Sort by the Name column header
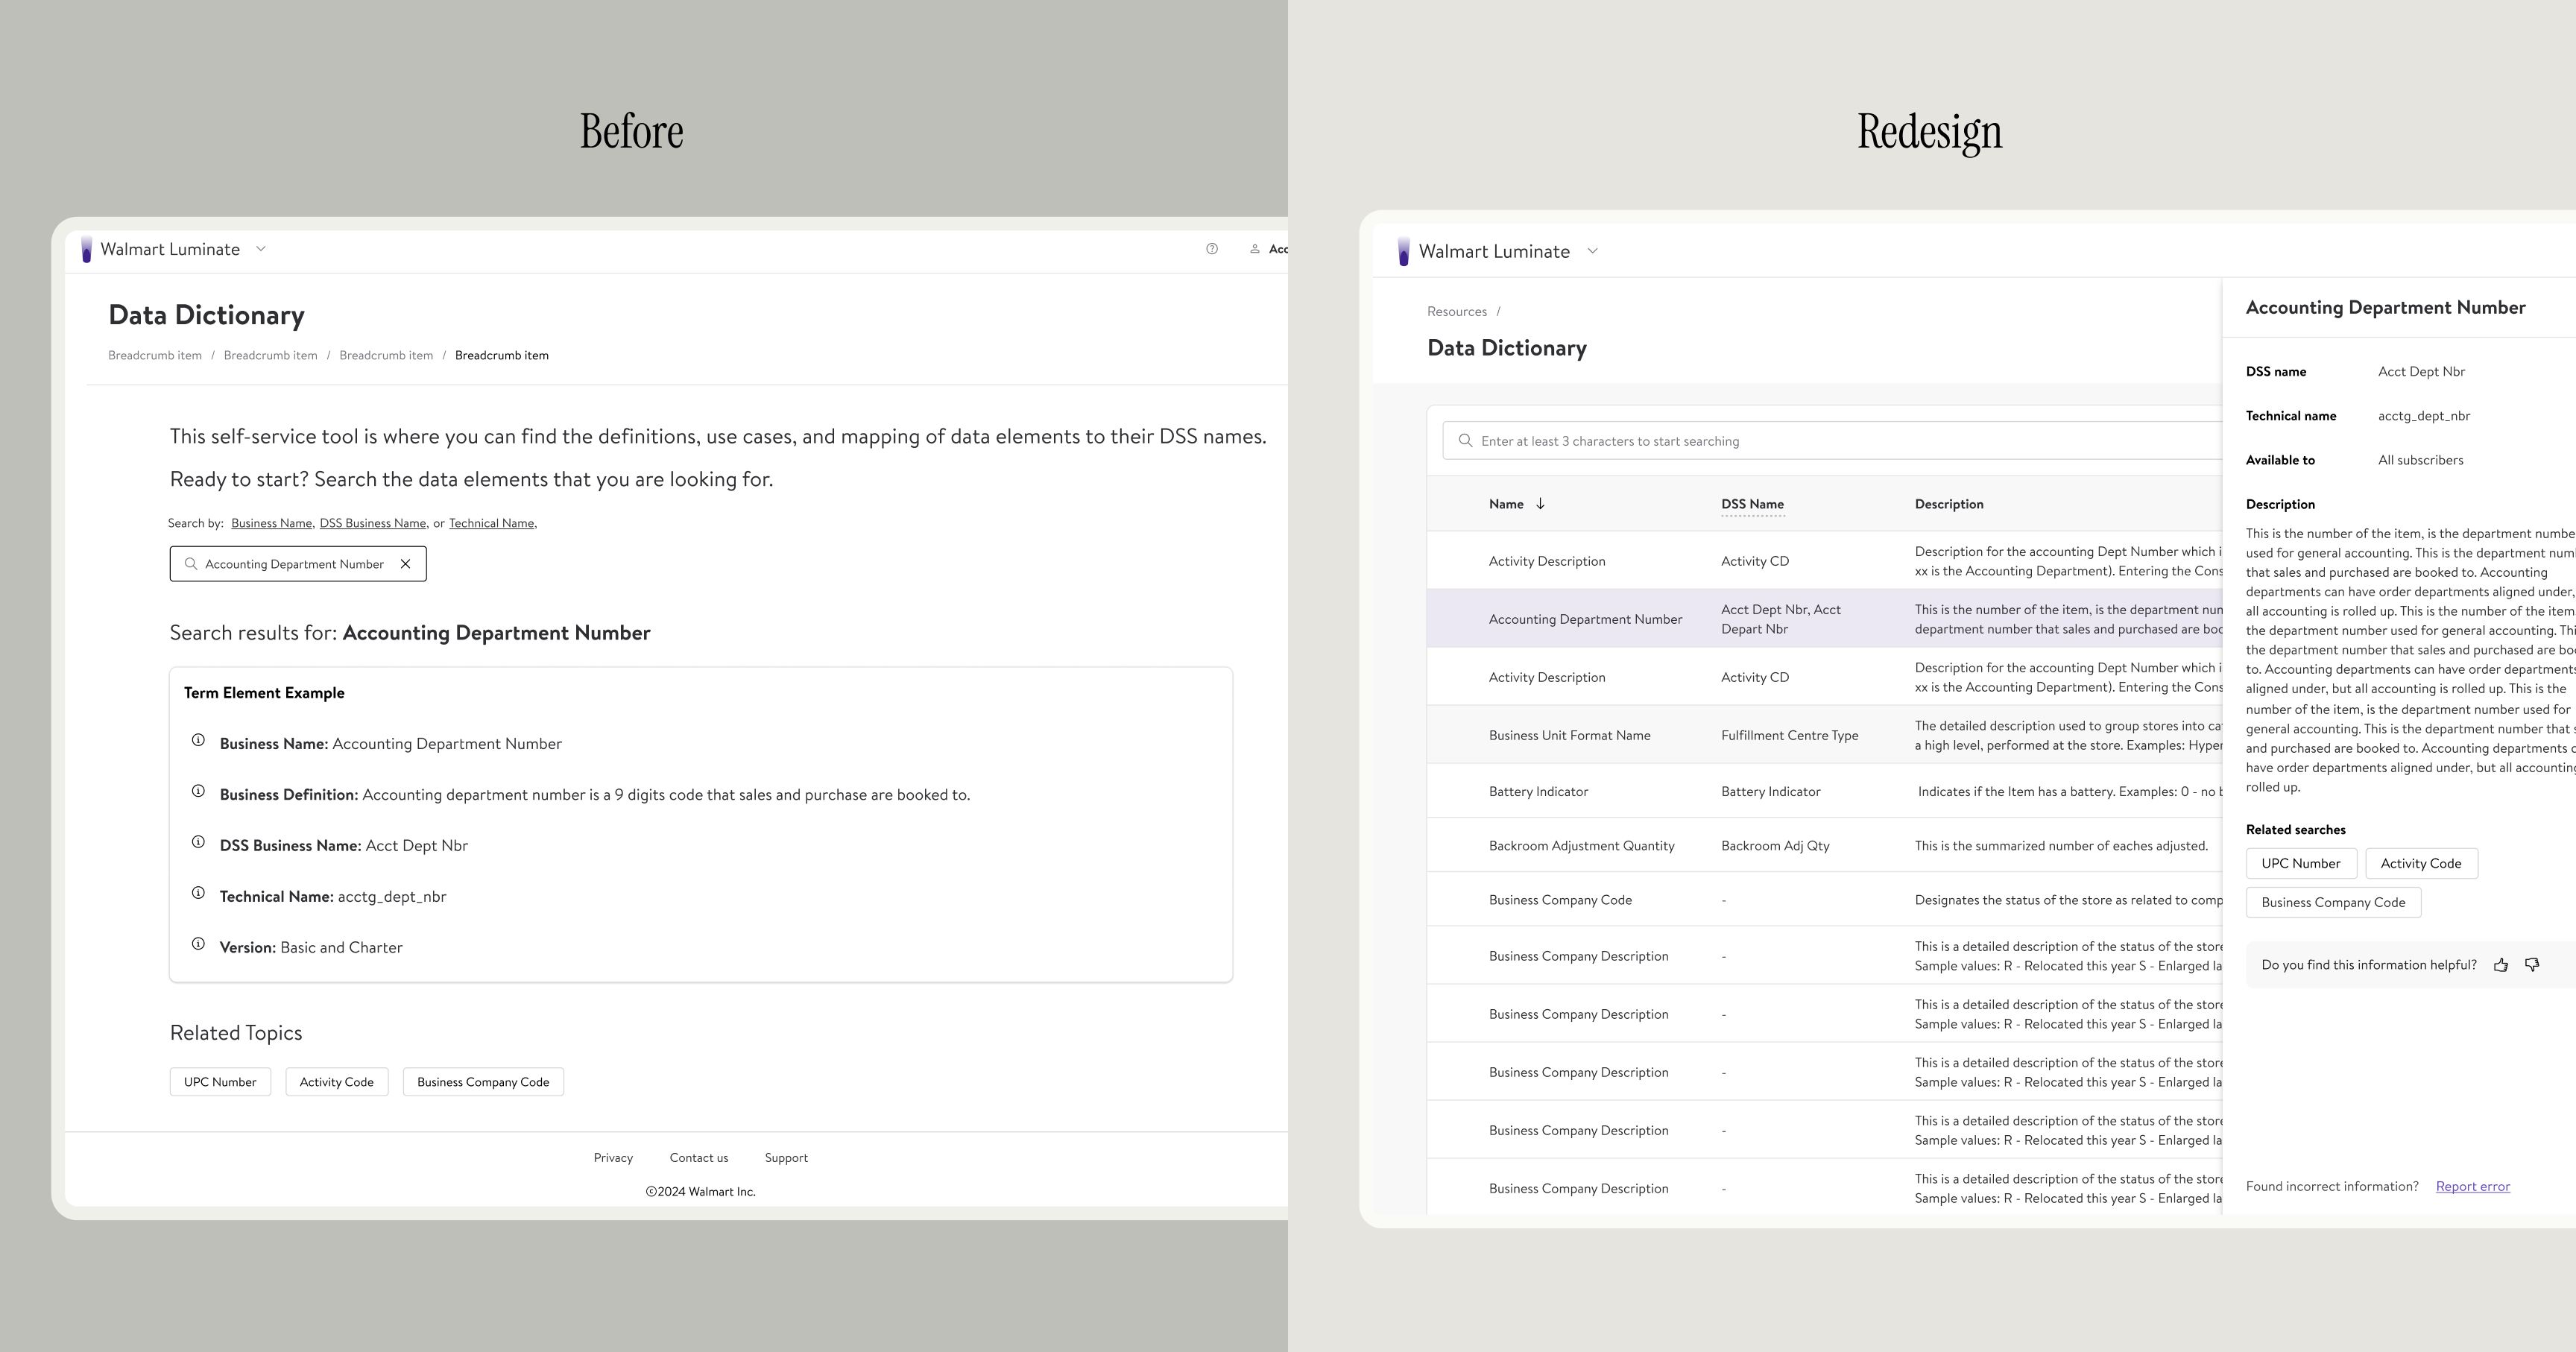2576x1352 pixels. point(1506,504)
